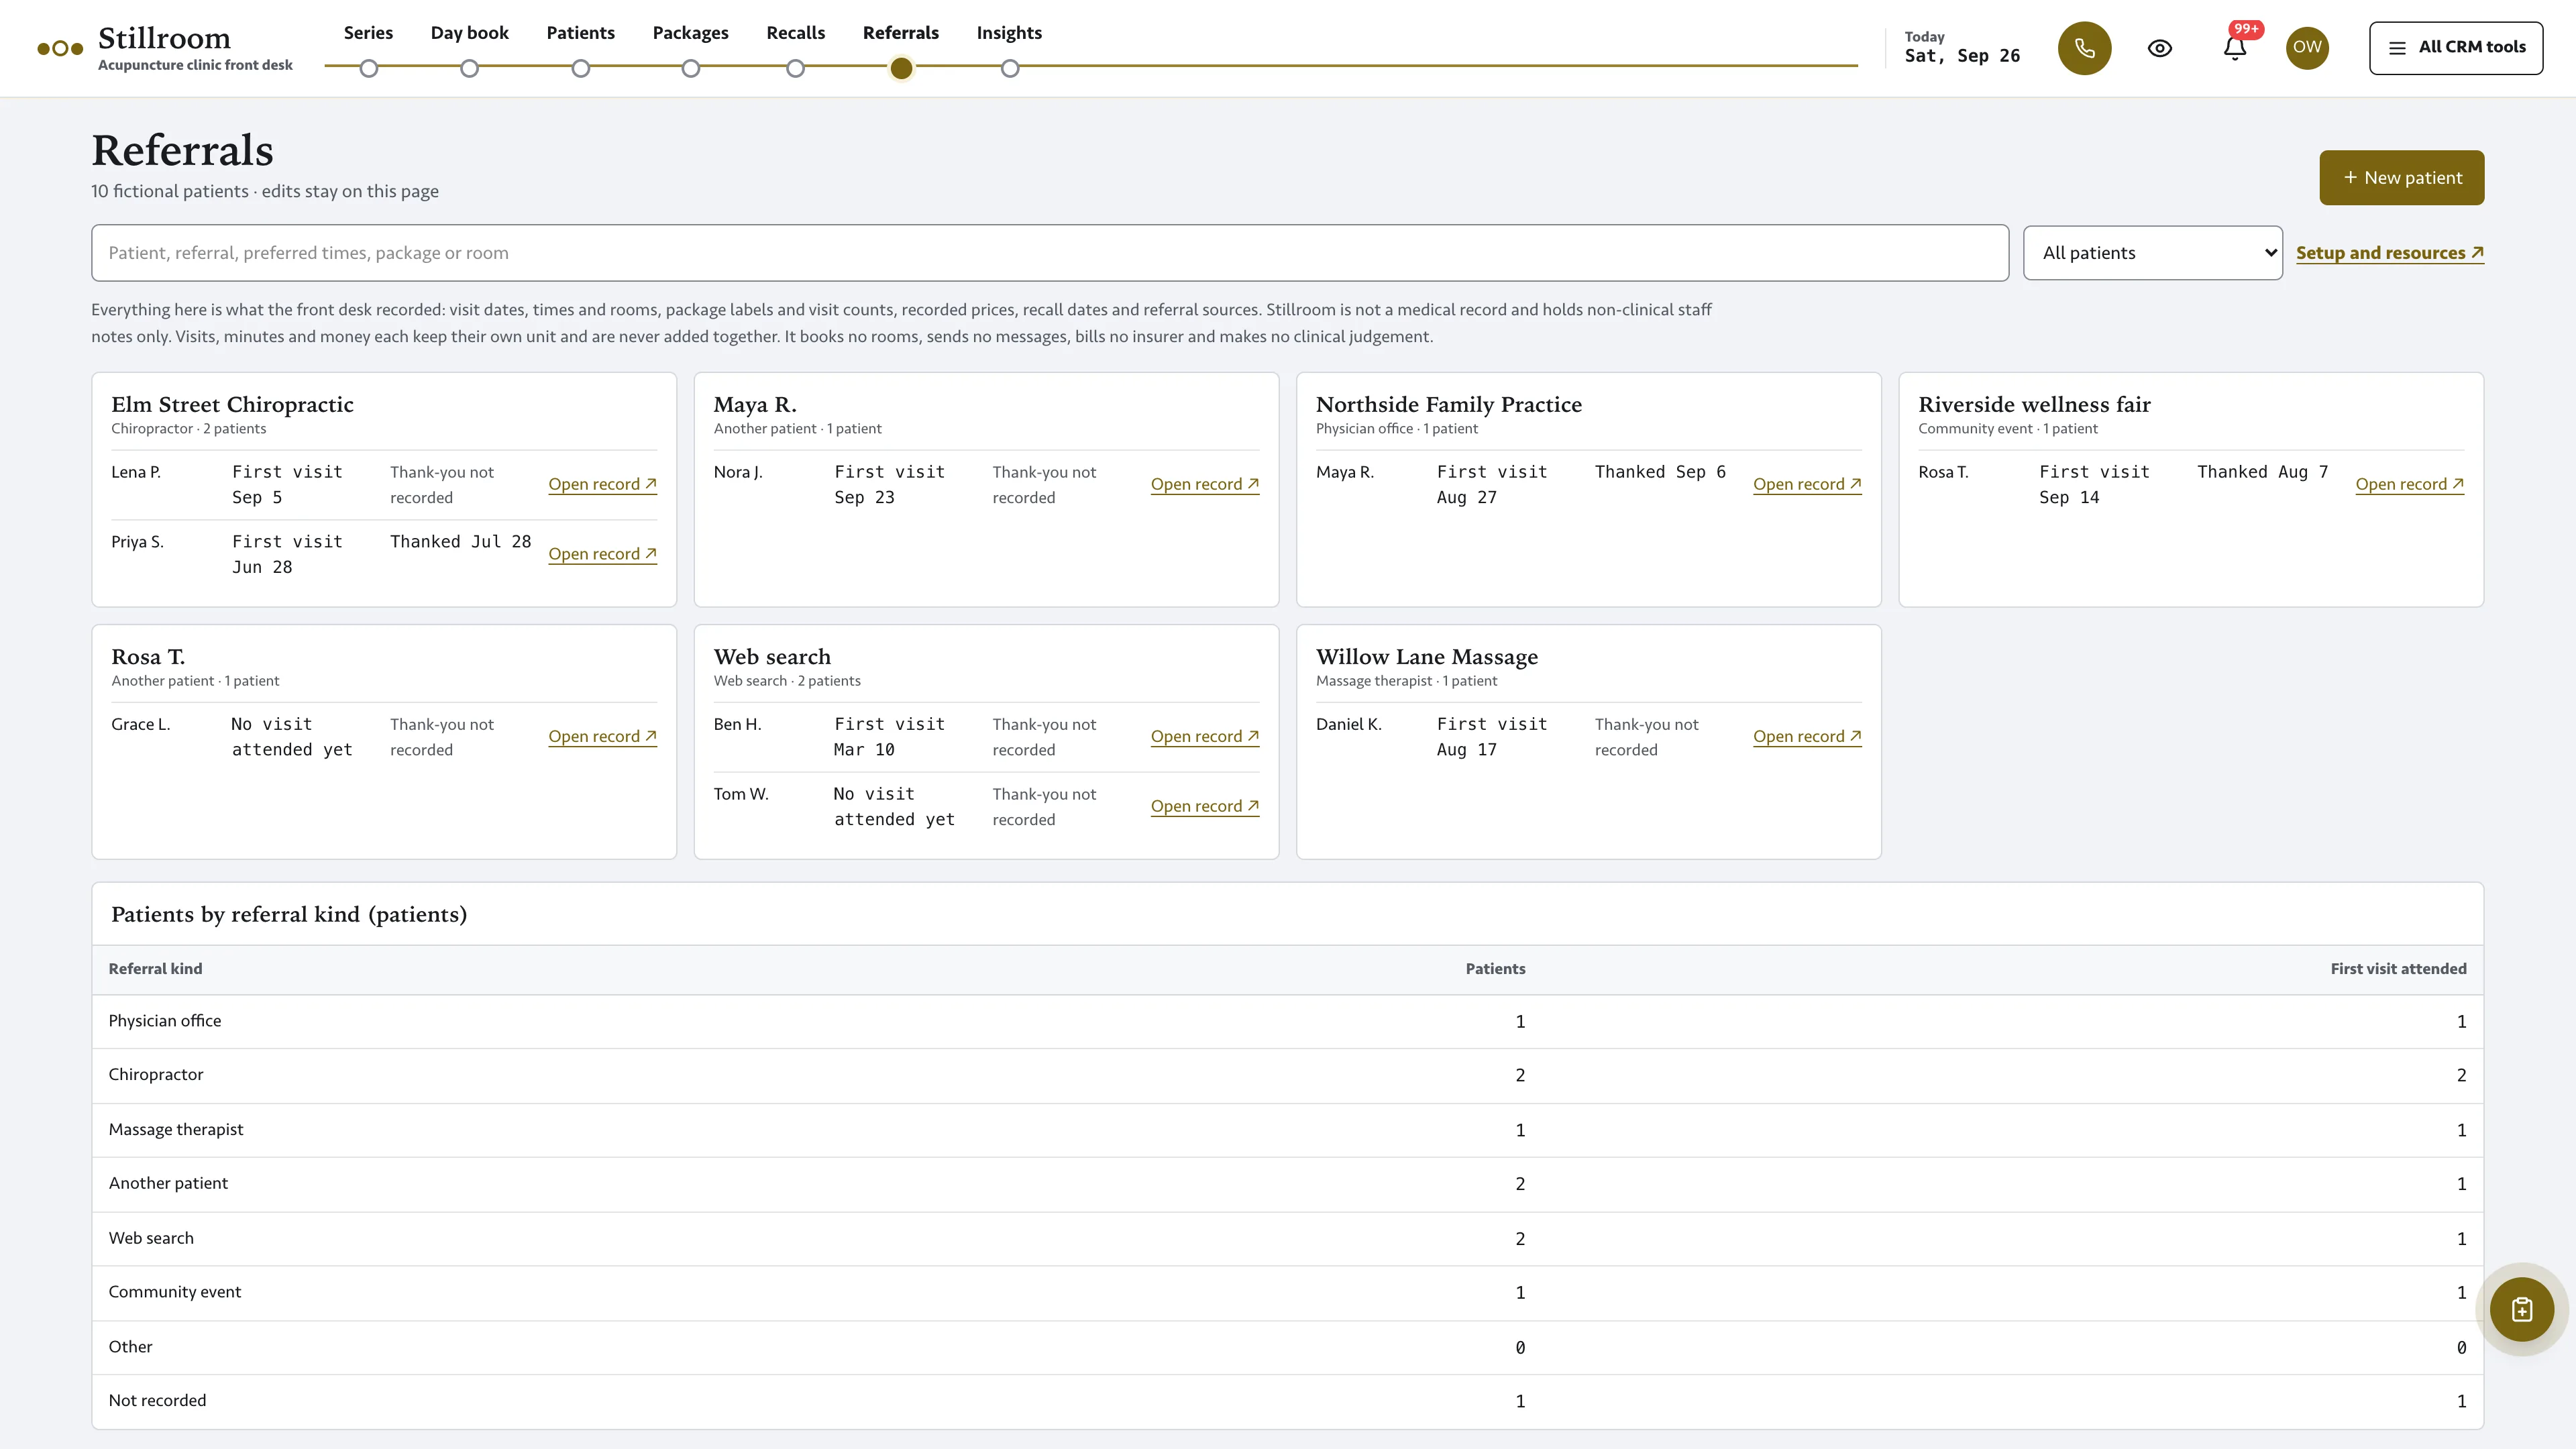Click the Elm Street Chiropractic card title

232,404
